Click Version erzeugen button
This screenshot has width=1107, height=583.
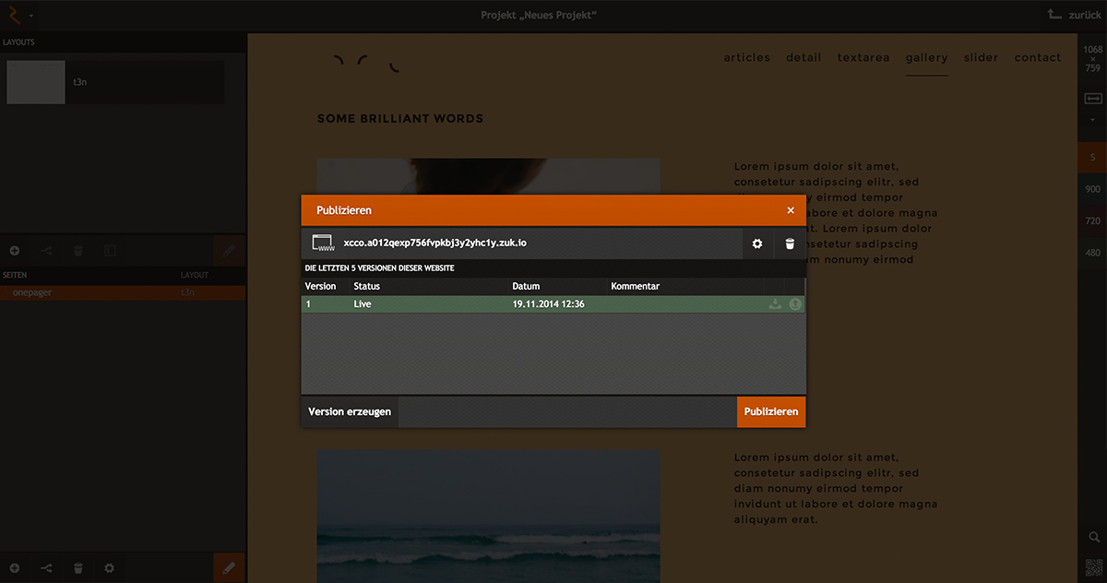(x=350, y=411)
